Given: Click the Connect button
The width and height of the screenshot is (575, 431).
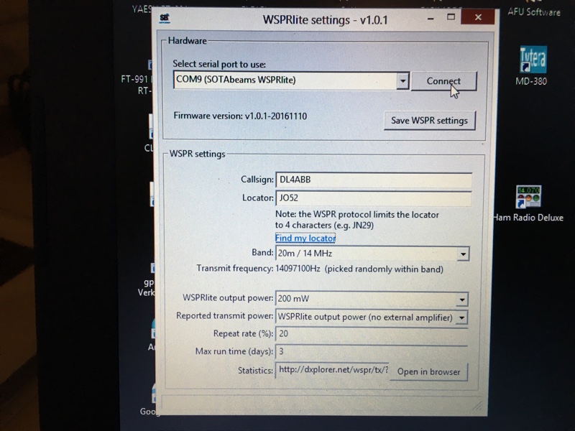Looking at the screenshot, I should point(443,81).
